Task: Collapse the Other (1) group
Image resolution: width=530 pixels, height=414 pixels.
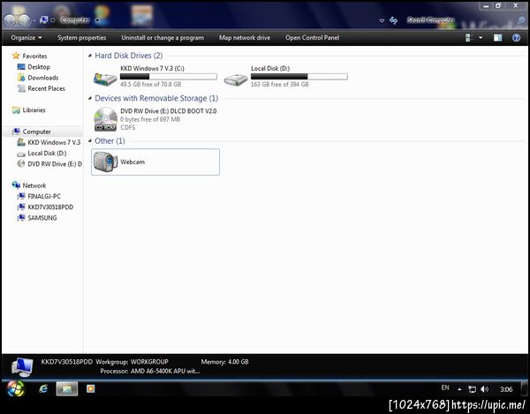Action: (x=90, y=141)
